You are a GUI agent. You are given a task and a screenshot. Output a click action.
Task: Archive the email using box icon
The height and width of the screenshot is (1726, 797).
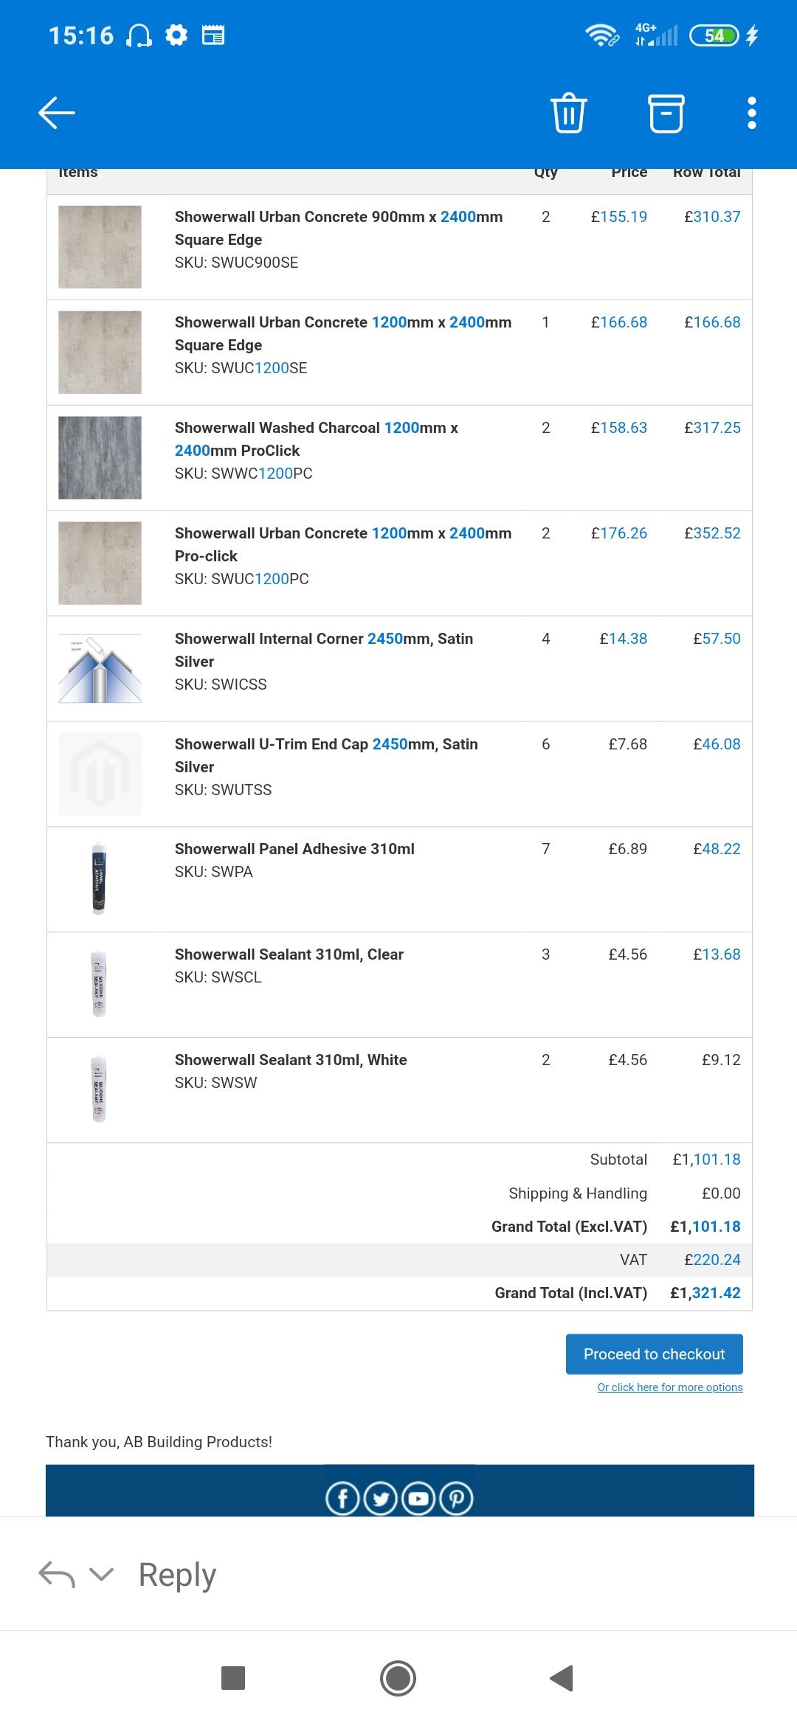(666, 113)
